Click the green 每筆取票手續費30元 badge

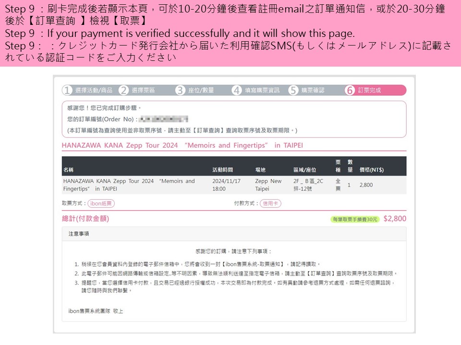(x=355, y=219)
